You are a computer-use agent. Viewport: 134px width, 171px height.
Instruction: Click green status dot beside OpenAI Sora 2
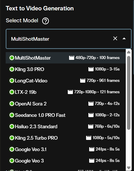point(12,103)
